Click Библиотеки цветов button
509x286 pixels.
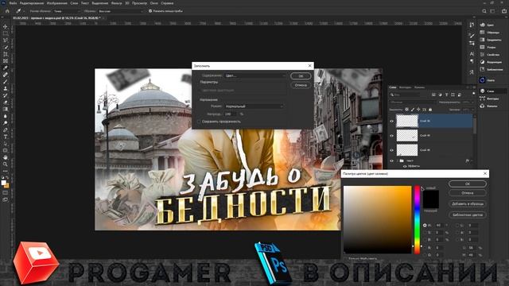click(x=468, y=214)
